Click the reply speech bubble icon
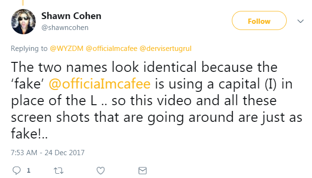312x178 pixels. pyautogui.click(x=17, y=170)
